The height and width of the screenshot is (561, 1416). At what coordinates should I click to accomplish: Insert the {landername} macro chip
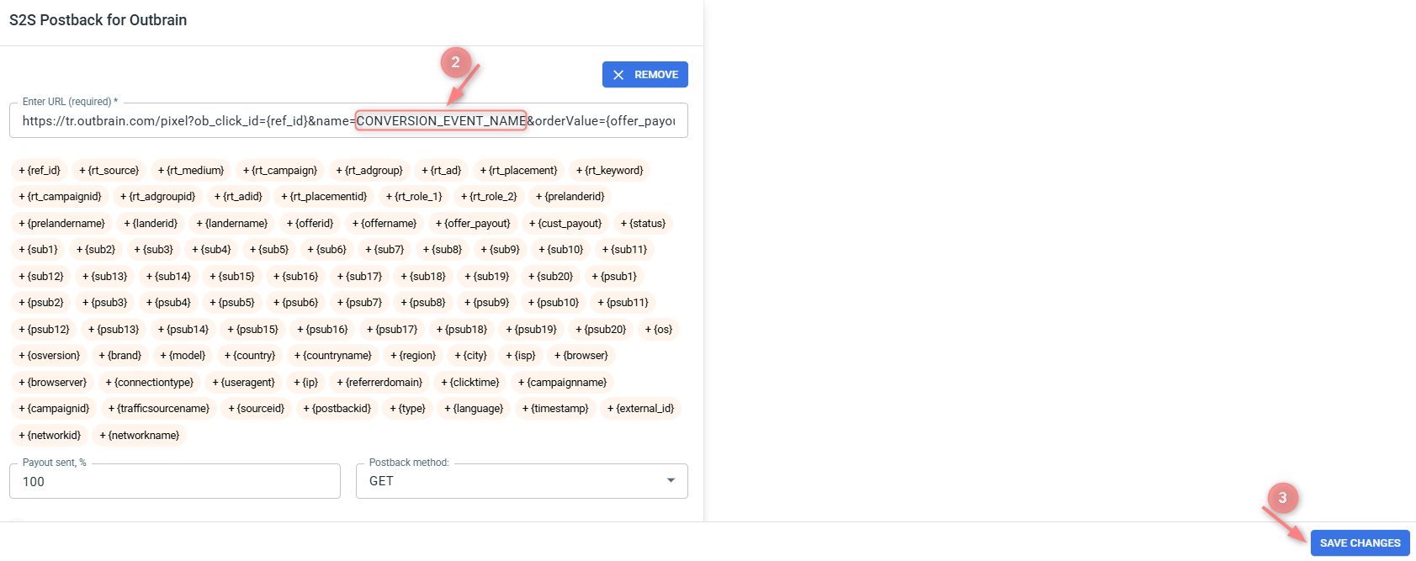(232, 224)
